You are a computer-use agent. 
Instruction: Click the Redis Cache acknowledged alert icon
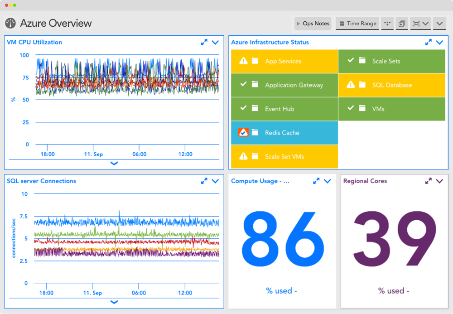click(244, 132)
